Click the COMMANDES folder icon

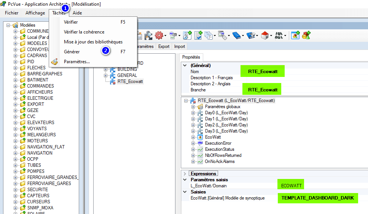(x=23, y=86)
